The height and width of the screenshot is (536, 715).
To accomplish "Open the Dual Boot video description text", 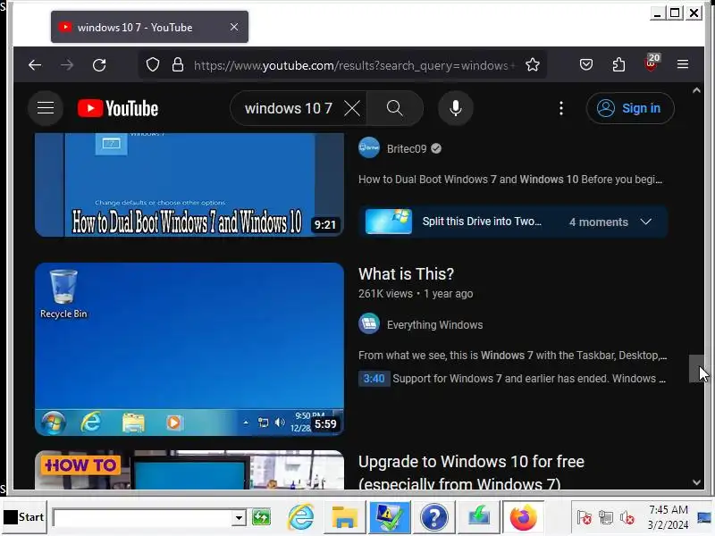I will (510, 180).
